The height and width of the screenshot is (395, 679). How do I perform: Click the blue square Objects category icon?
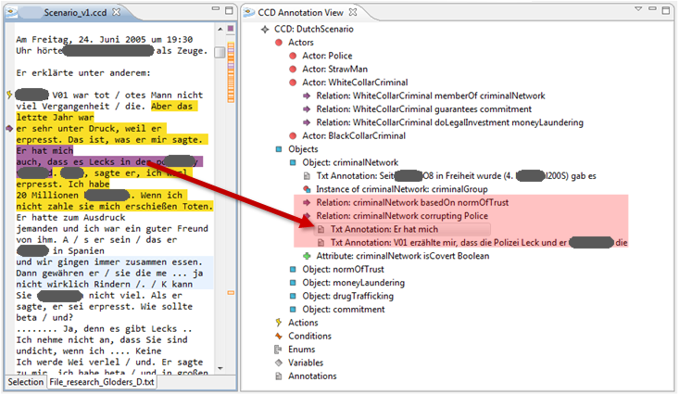coord(279,149)
